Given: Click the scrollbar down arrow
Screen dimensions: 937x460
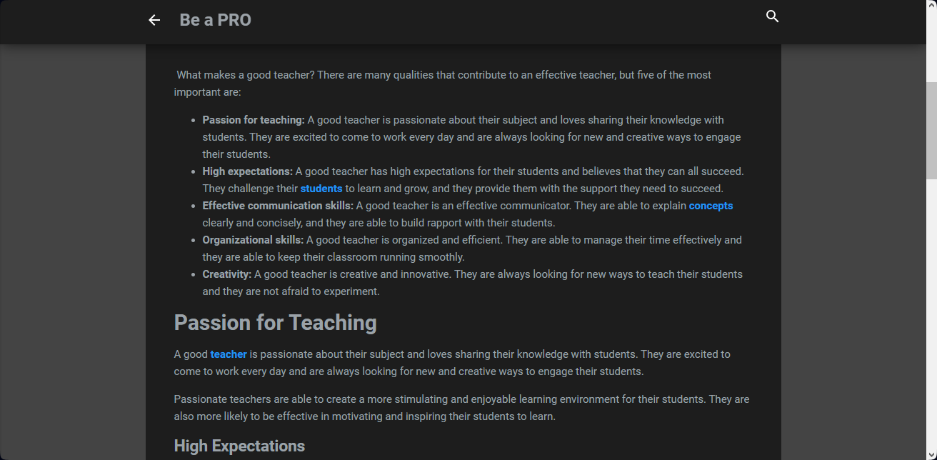Looking at the screenshot, I should [931, 454].
